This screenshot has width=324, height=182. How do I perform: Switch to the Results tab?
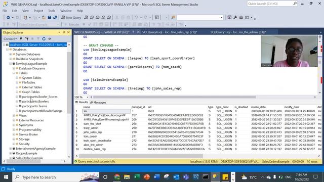(x=82, y=102)
